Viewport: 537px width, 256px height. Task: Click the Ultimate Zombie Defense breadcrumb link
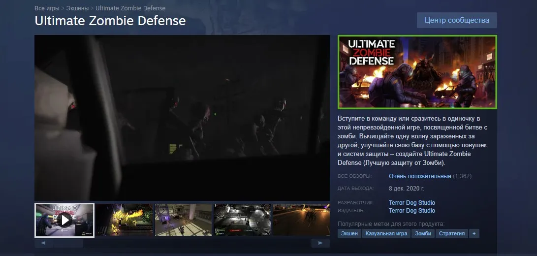pos(130,8)
